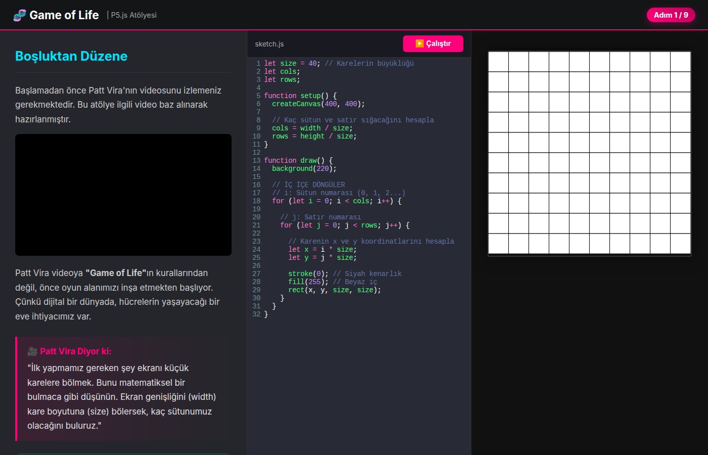Click the DNA logo icon beside Game of Life

(20, 15)
